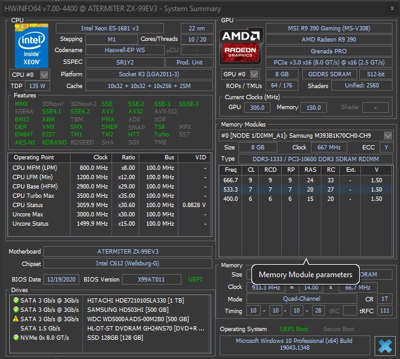
Task: Click the green UEFI label beside BIOS Version
Action: tap(195, 279)
